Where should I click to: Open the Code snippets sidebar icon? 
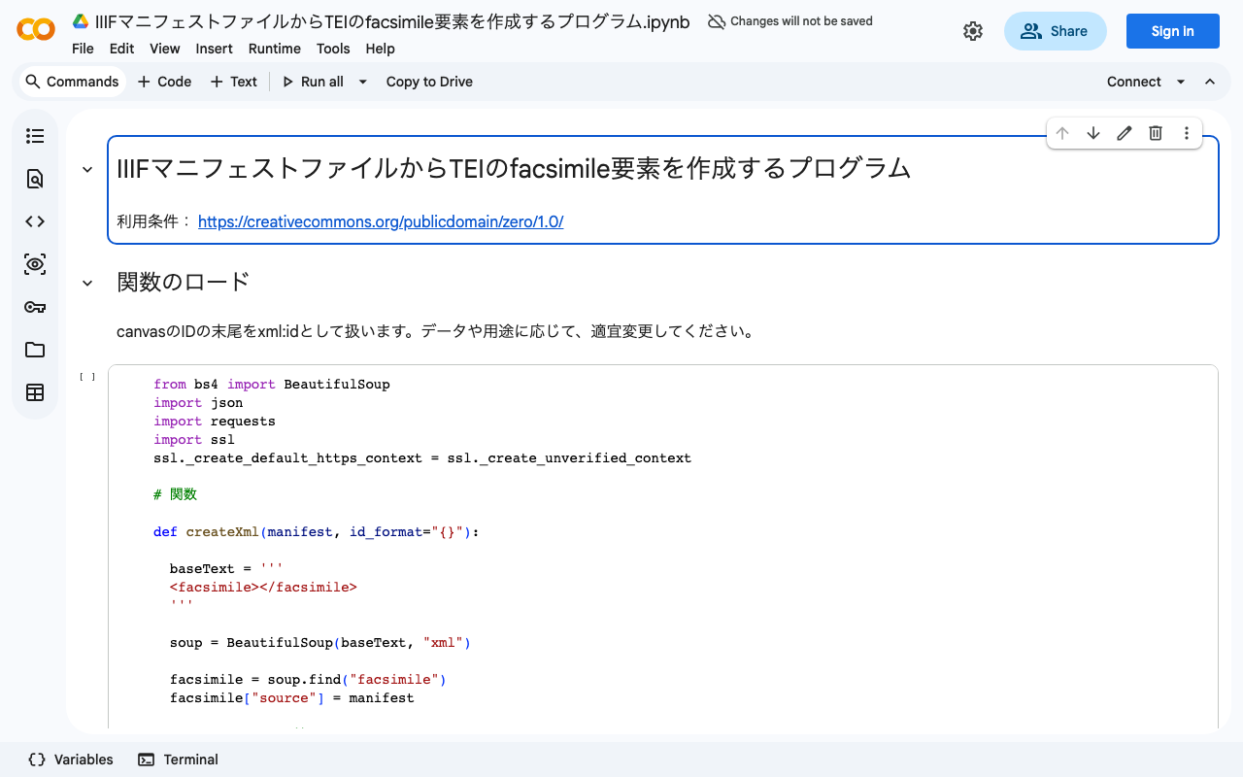point(35,221)
